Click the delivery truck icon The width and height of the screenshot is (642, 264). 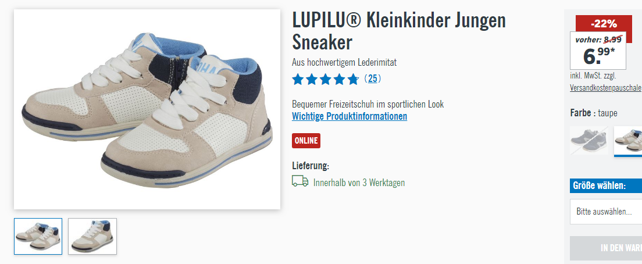click(x=300, y=181)
